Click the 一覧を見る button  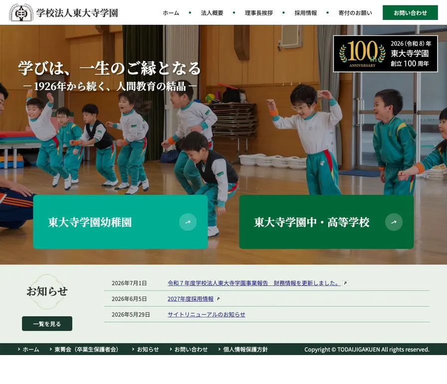tap(47, 324)
